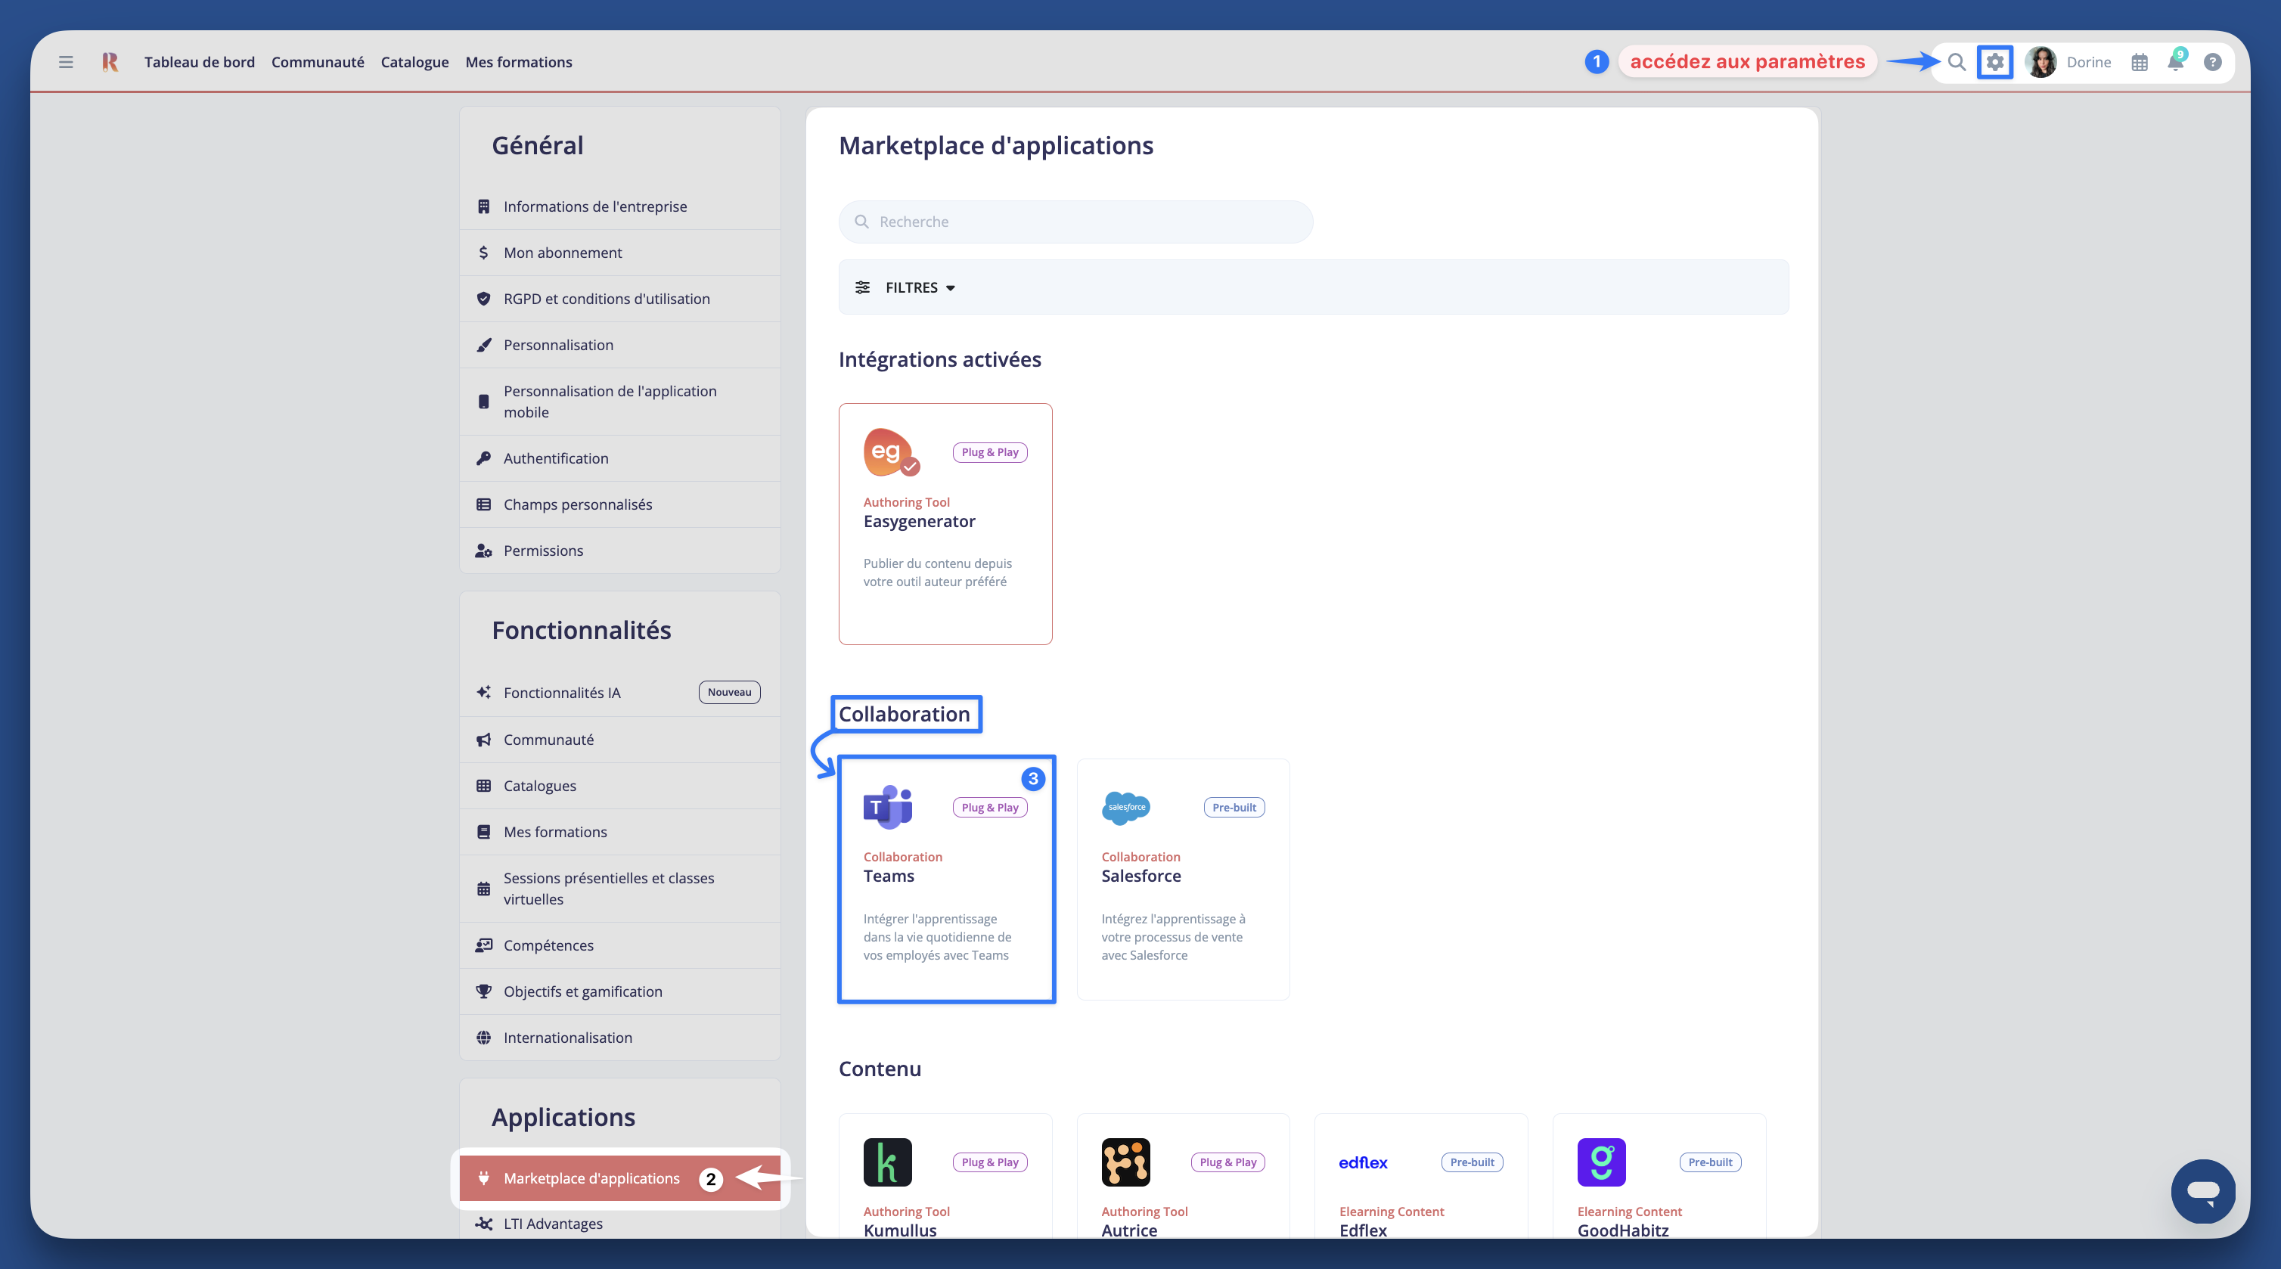Click the dollar icon beside Mon abonnement

[x=483, y=253]
